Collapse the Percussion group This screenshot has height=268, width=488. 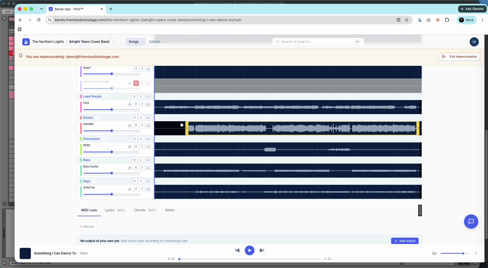coord(91,139)
